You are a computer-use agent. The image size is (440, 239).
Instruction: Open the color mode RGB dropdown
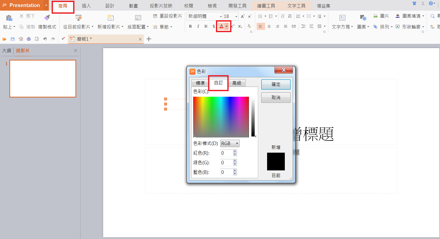230,143
